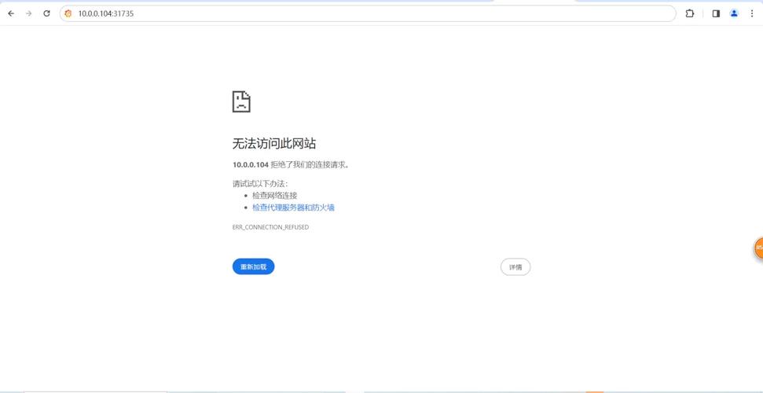Open the user profile avatar
Viewport: 763px width, 393px height.
click(x=734, y=13)
